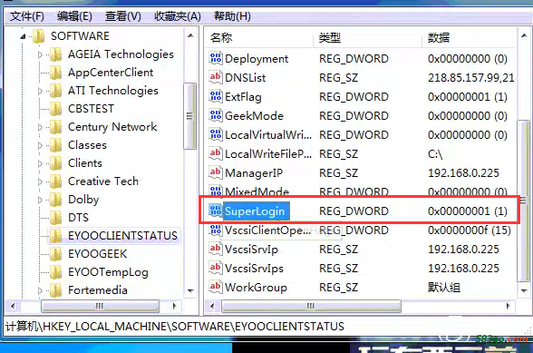Select the EYOOCLIENTSTATUS folder icon
This screenshot has width=533, height=353.
pos(55,236)
